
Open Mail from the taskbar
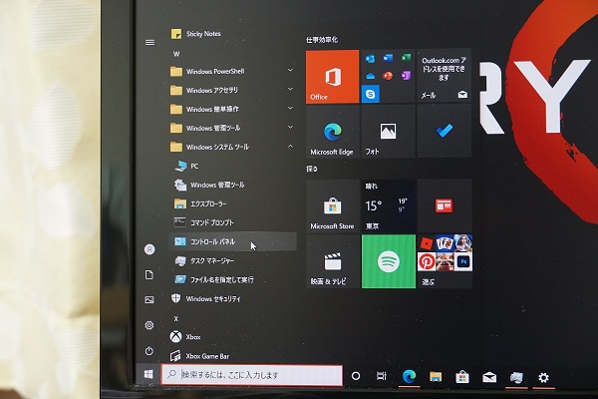[x=489, y=378]
